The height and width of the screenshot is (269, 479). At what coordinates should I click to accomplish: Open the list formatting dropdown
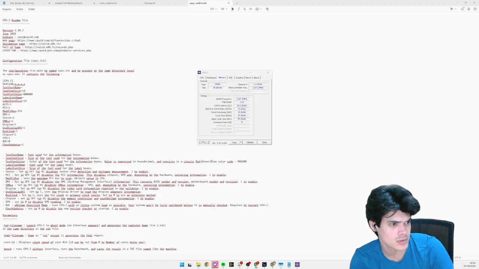(223, 9)
